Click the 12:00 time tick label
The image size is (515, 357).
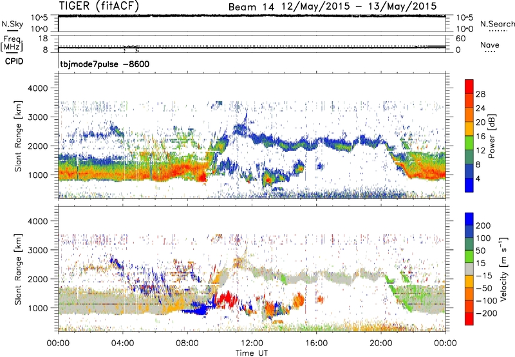click(x=252, y=343)
